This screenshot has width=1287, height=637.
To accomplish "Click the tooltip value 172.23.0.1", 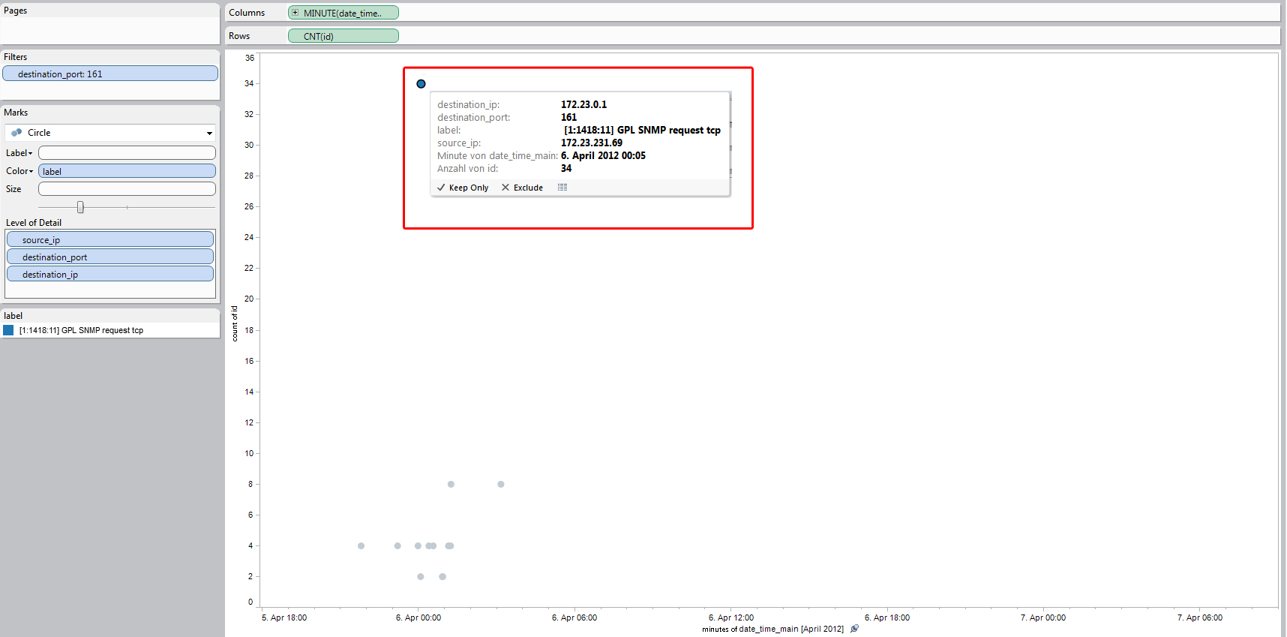I will 583,104.
